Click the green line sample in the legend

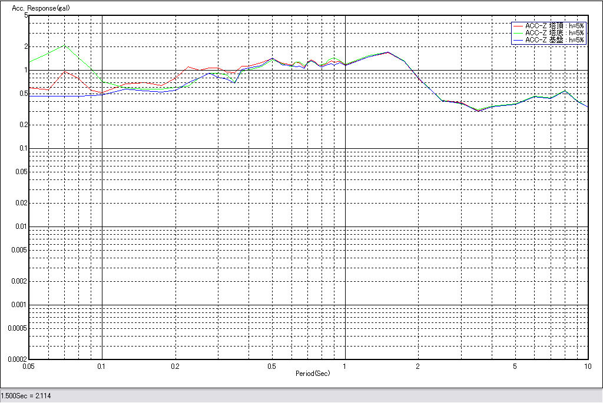pos(518,34)
